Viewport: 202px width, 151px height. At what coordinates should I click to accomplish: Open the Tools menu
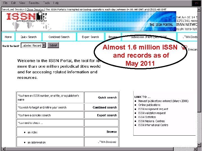click(47, 3)
